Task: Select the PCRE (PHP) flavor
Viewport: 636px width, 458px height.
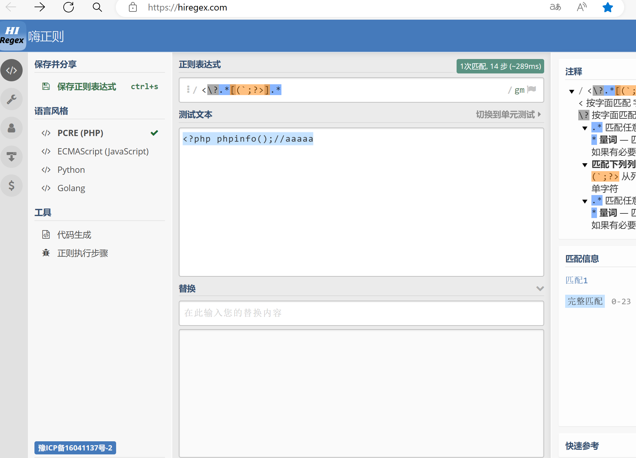Action: point(80,133)
